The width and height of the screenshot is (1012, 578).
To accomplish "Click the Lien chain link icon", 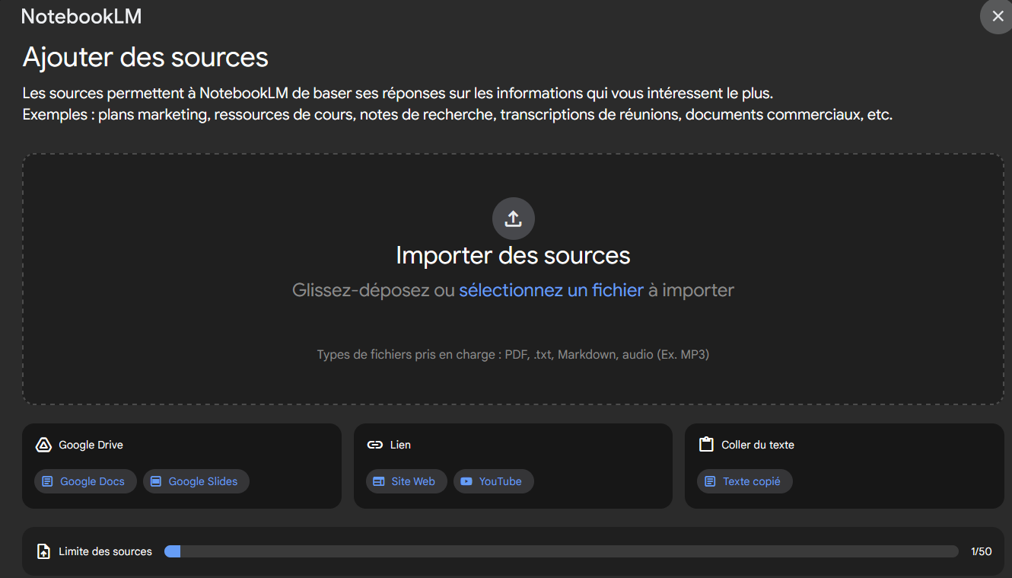I will point(374,445).
